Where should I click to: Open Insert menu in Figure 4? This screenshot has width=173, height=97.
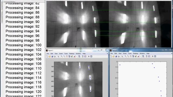[x=125, y=53]
